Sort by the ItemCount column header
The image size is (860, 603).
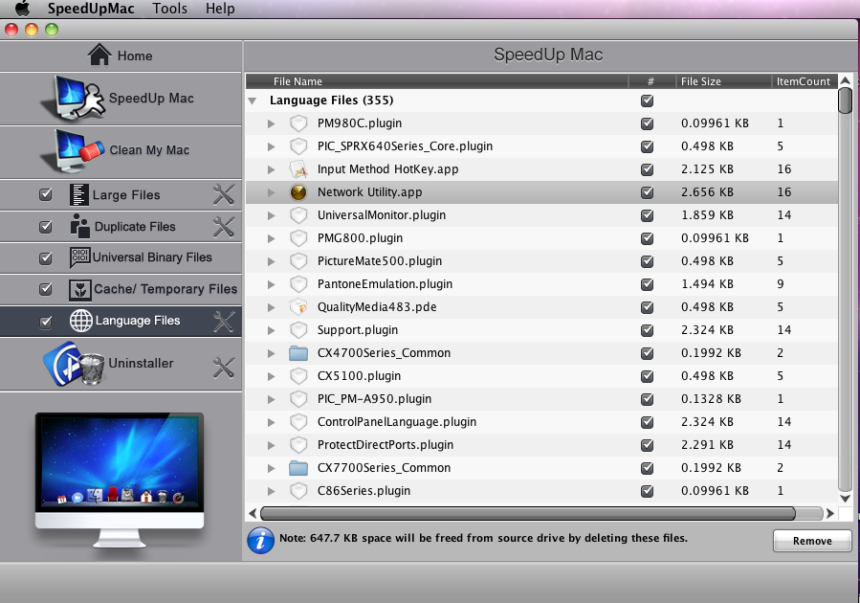[x=805, y=81]
